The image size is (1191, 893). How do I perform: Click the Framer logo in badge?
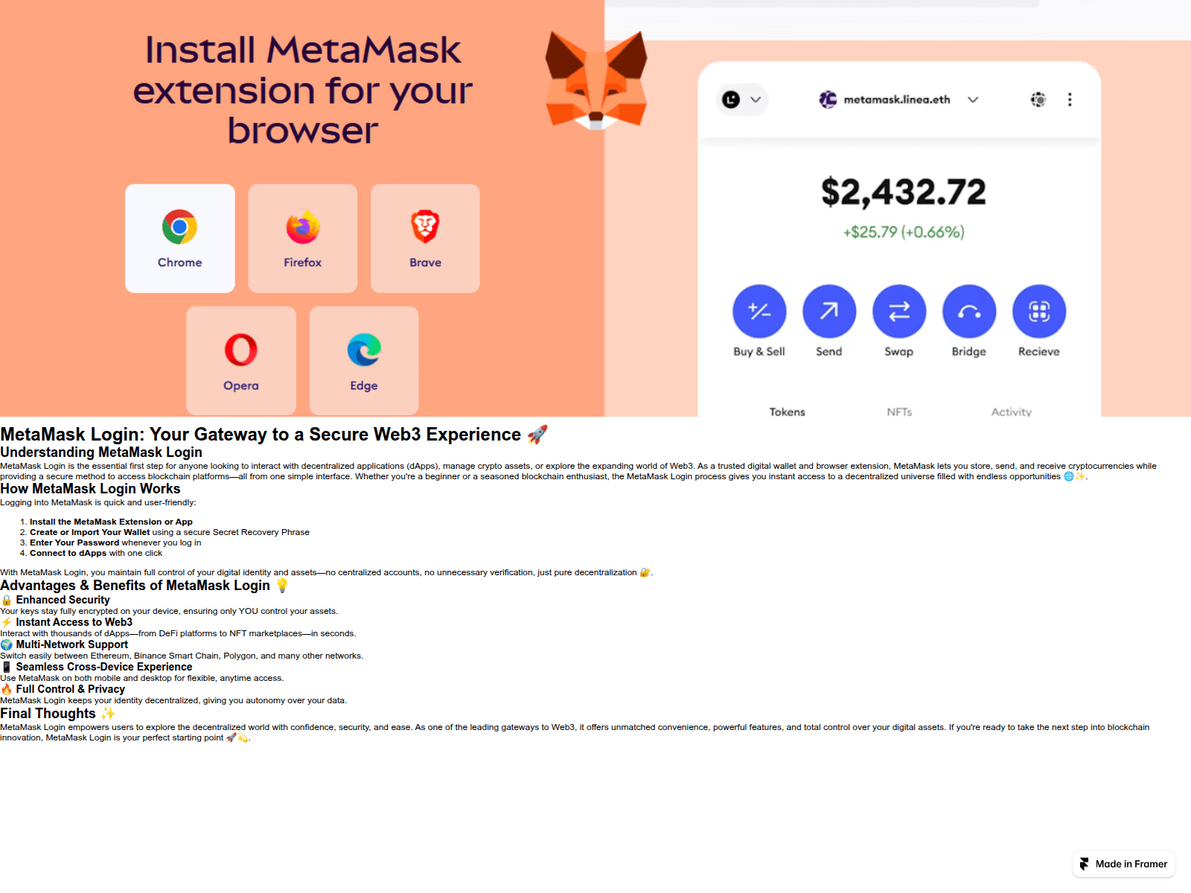pos(1085,864)
